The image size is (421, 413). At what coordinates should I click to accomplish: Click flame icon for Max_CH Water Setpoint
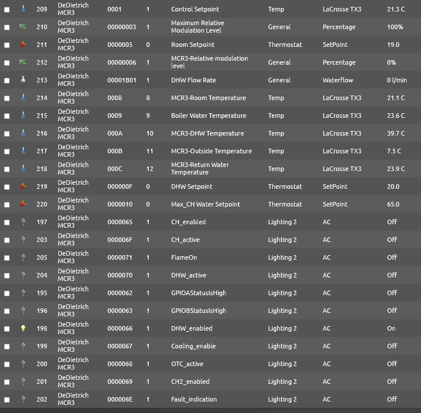tap(23, 204)
